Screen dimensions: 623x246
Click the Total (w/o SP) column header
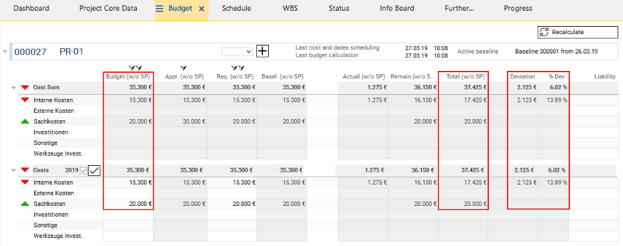click(x=465, y=76)
